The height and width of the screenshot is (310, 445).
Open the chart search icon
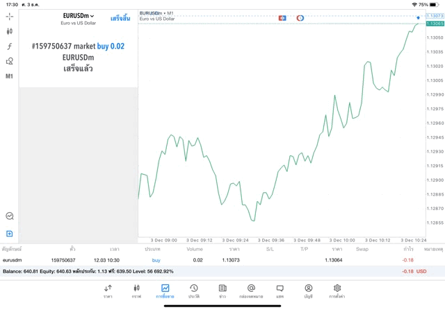tap(10, 216)
